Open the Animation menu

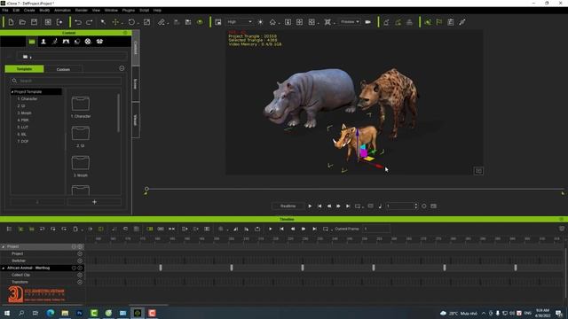[62, 10]
